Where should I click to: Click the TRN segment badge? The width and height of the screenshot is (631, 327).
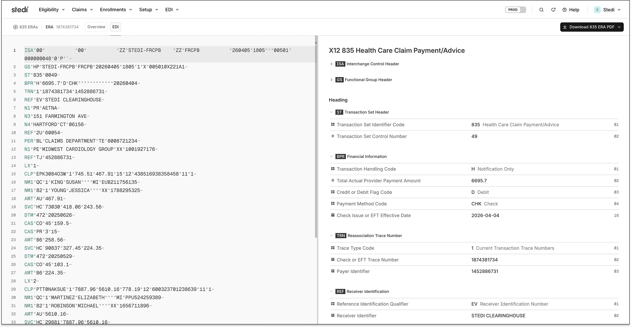(341, 236)
